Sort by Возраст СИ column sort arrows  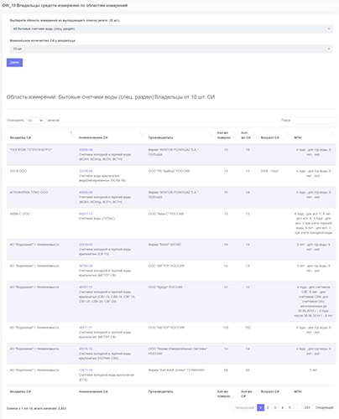(x=287, y=134)
